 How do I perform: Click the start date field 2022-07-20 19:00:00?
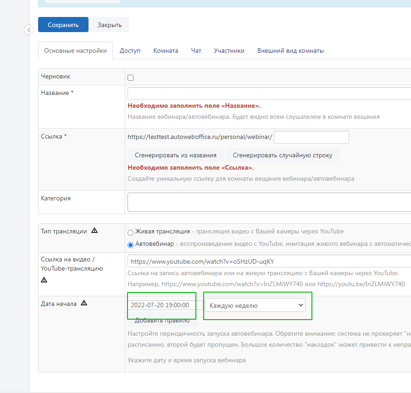164,305
